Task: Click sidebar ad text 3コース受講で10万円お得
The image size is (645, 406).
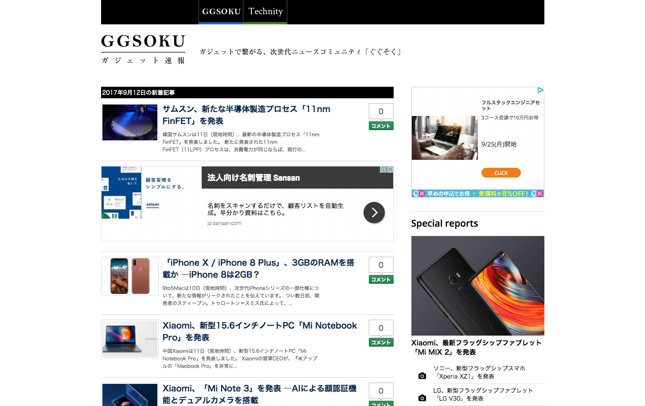Action: (x=510, y=118)
